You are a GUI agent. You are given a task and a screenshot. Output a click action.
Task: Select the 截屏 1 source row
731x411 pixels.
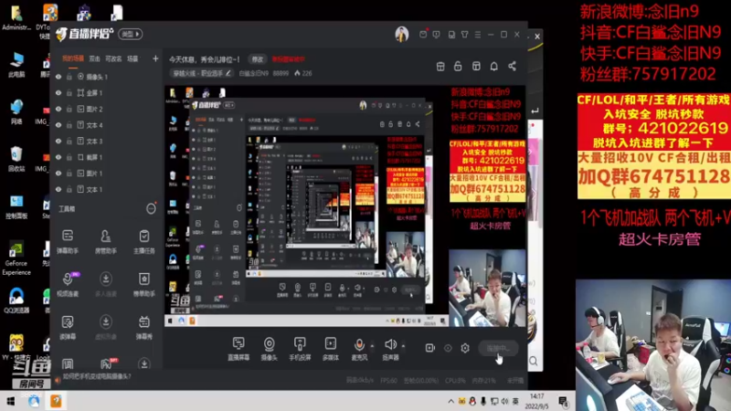coord(106,157)
